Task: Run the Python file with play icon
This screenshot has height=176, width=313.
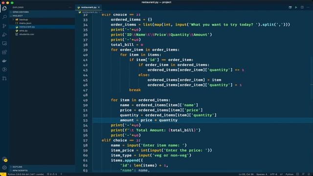Action: click(296, 7)
